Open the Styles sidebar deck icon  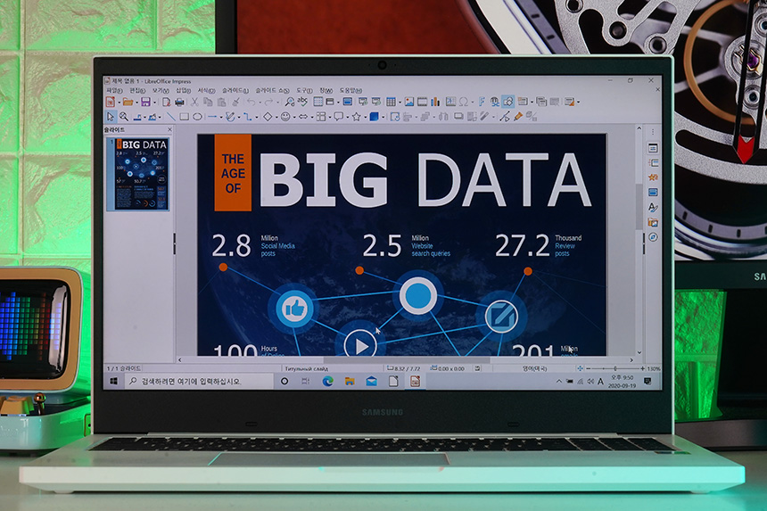tap(653, 207)
